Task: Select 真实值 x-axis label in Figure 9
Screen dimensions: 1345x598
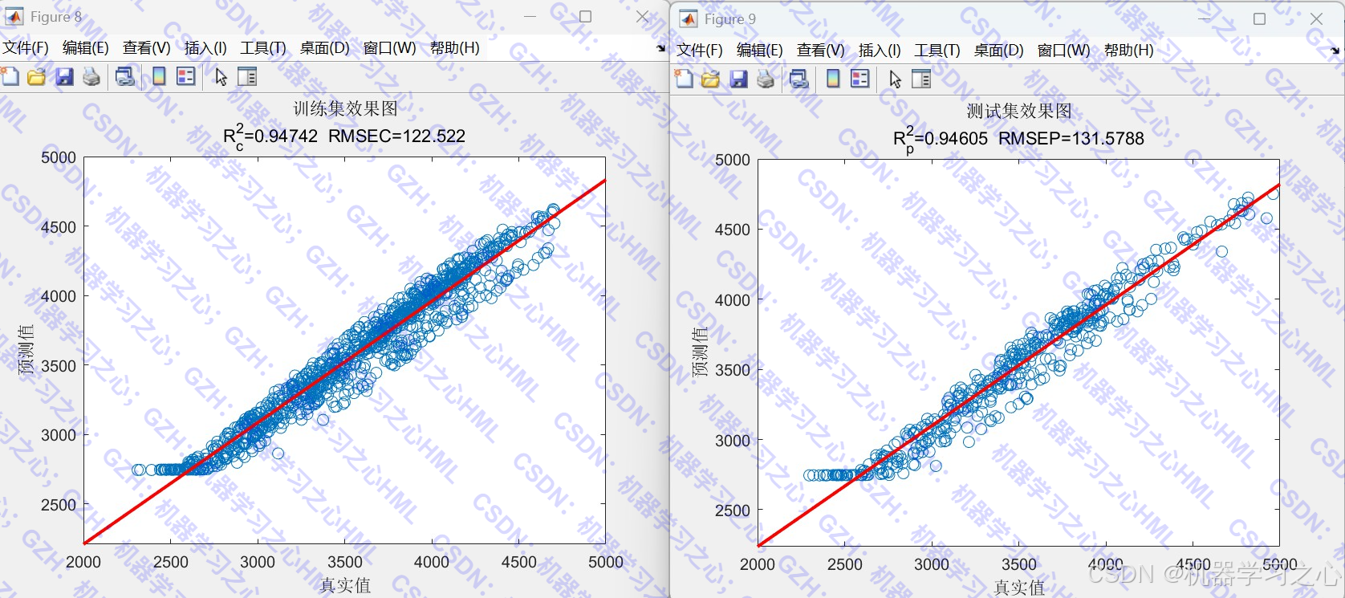Action: click(1019, 588)
